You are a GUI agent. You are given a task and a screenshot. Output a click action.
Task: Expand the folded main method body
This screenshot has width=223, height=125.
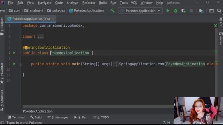point(21,64)
